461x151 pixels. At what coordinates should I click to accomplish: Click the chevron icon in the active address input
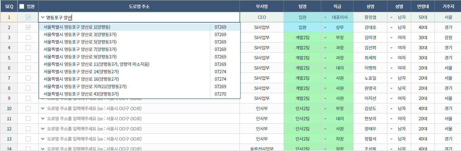click(x=43, y=17)
